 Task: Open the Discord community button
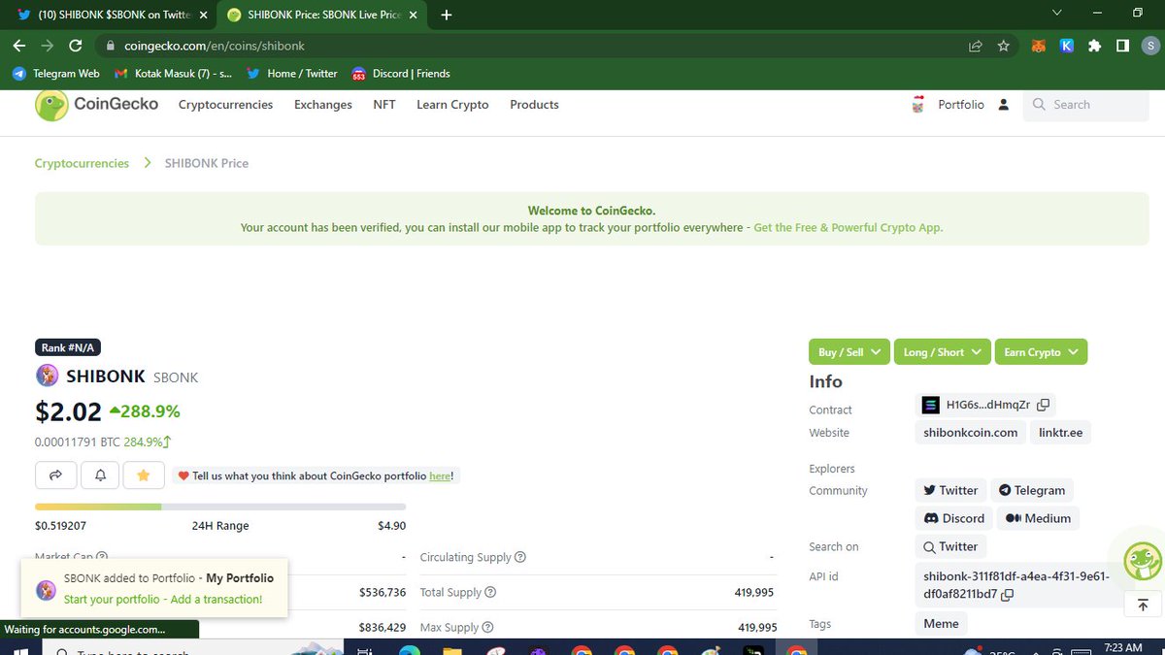point(954,518)
